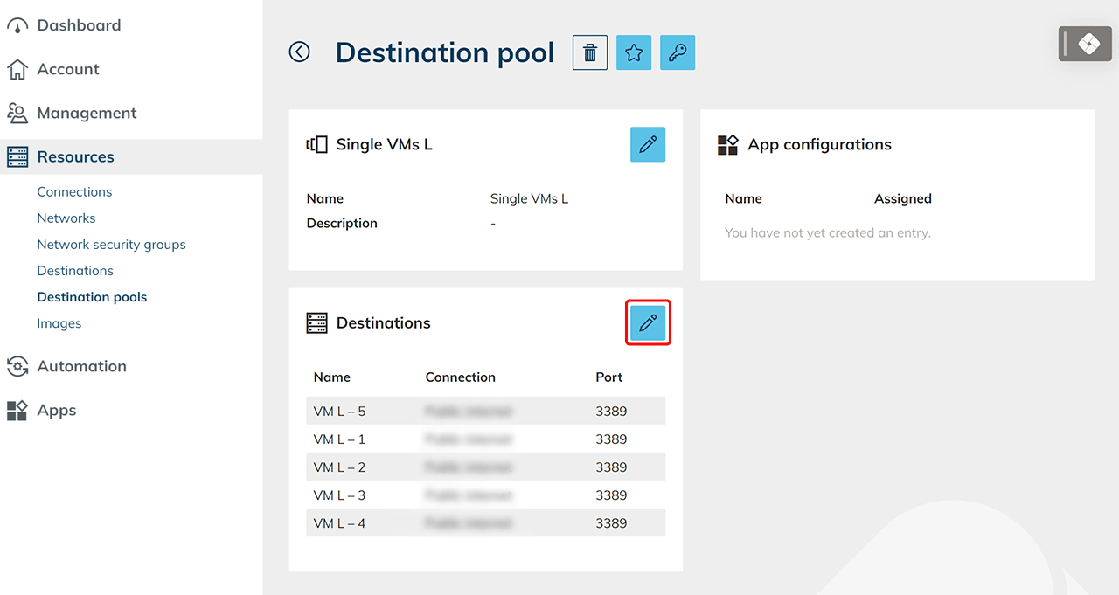Open Network security groups page
The height and width of the screenshot is (595, 1119).
(x=111, y=244)
